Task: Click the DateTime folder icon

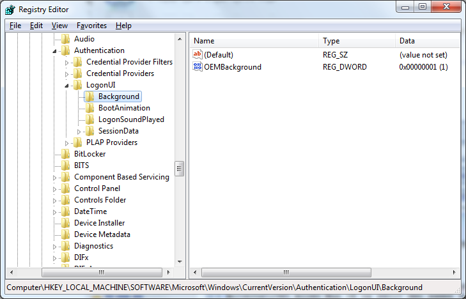Action: point(65,211)
